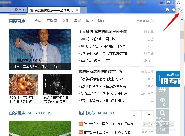Click the 百家聚焦 BAIJIA FOCUS heading
The height and width of the screenshot is (136, 185).
click(x=30, y=113)
